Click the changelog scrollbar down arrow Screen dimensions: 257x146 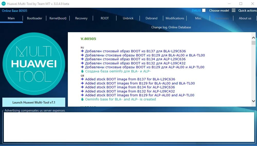[x=253, y=101]
